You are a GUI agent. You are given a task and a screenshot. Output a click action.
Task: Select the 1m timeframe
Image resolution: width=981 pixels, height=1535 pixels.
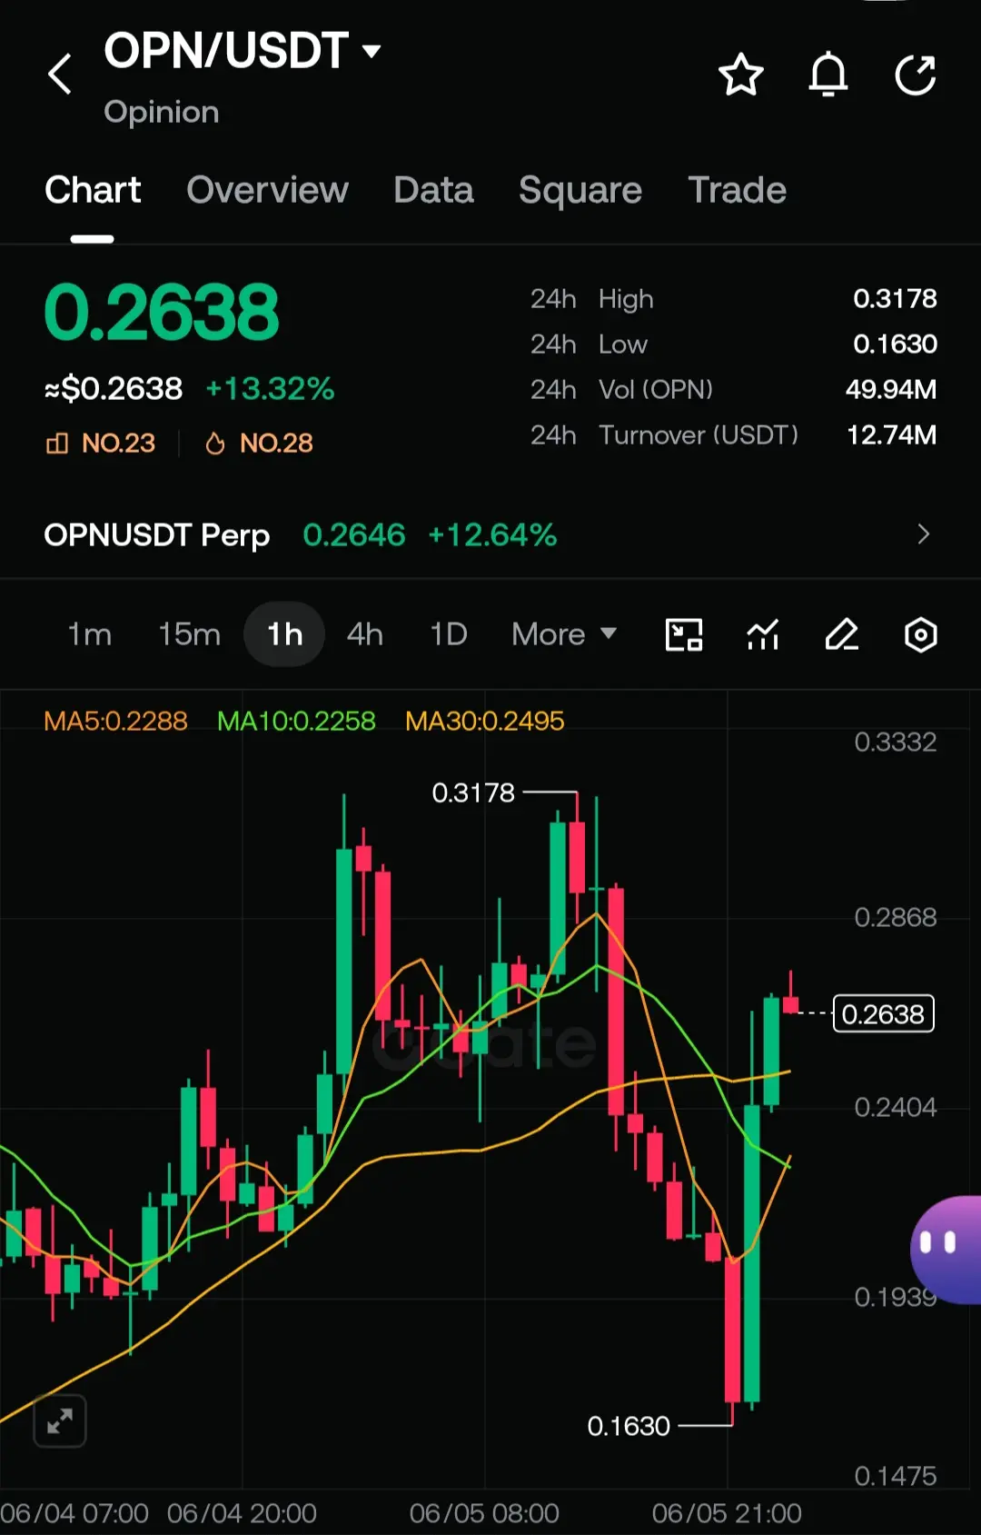coord(90,634)
